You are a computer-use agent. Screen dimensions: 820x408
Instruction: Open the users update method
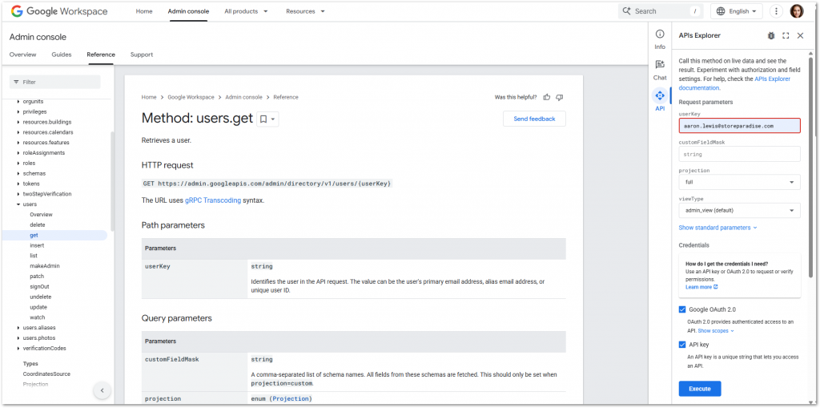pyautogui.click(x=38, y=308)
